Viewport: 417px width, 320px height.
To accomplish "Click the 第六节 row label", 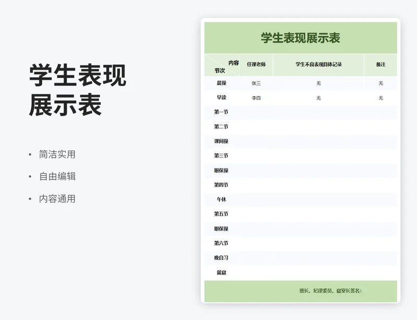I will point(221,243).
